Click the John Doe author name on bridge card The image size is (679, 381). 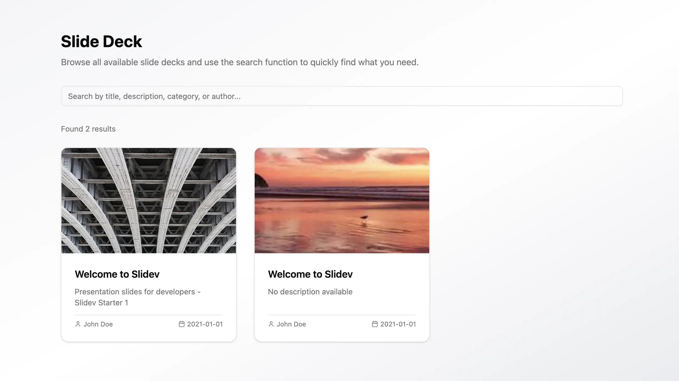click(x=98, y=324)
